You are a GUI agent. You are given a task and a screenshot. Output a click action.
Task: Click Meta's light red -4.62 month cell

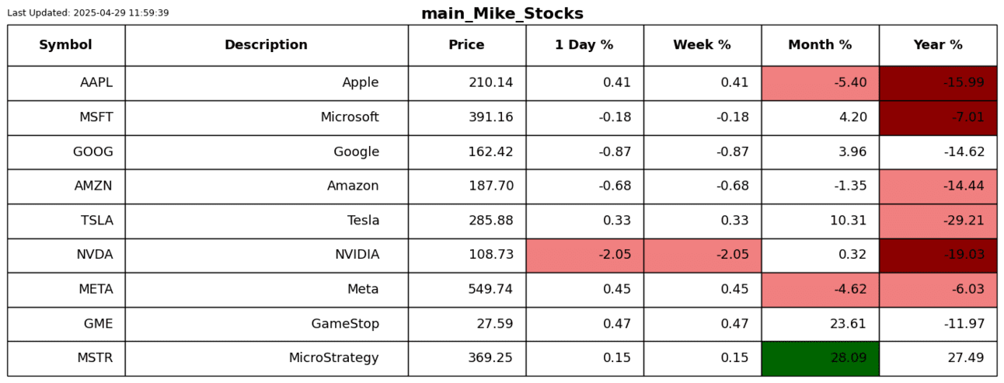(820, 290)
